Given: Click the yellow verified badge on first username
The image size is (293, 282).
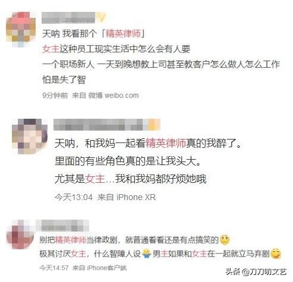Looking at the screenshot, I should click(x=101, y=18).
